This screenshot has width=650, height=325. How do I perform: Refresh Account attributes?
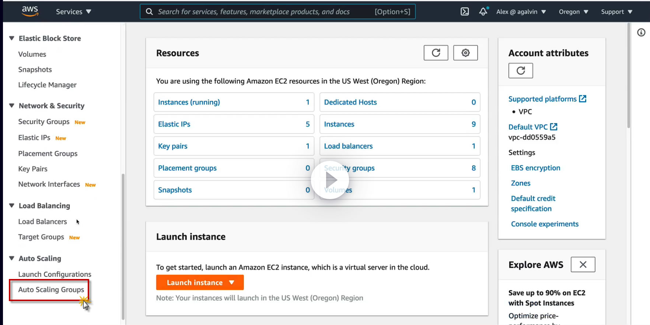coord(520,71)
